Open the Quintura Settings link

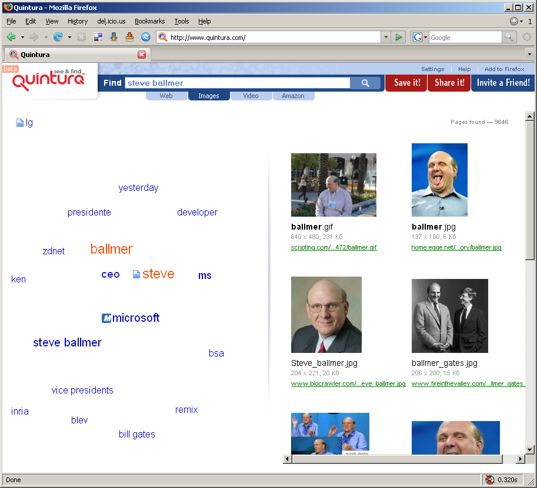click(432, 69)
